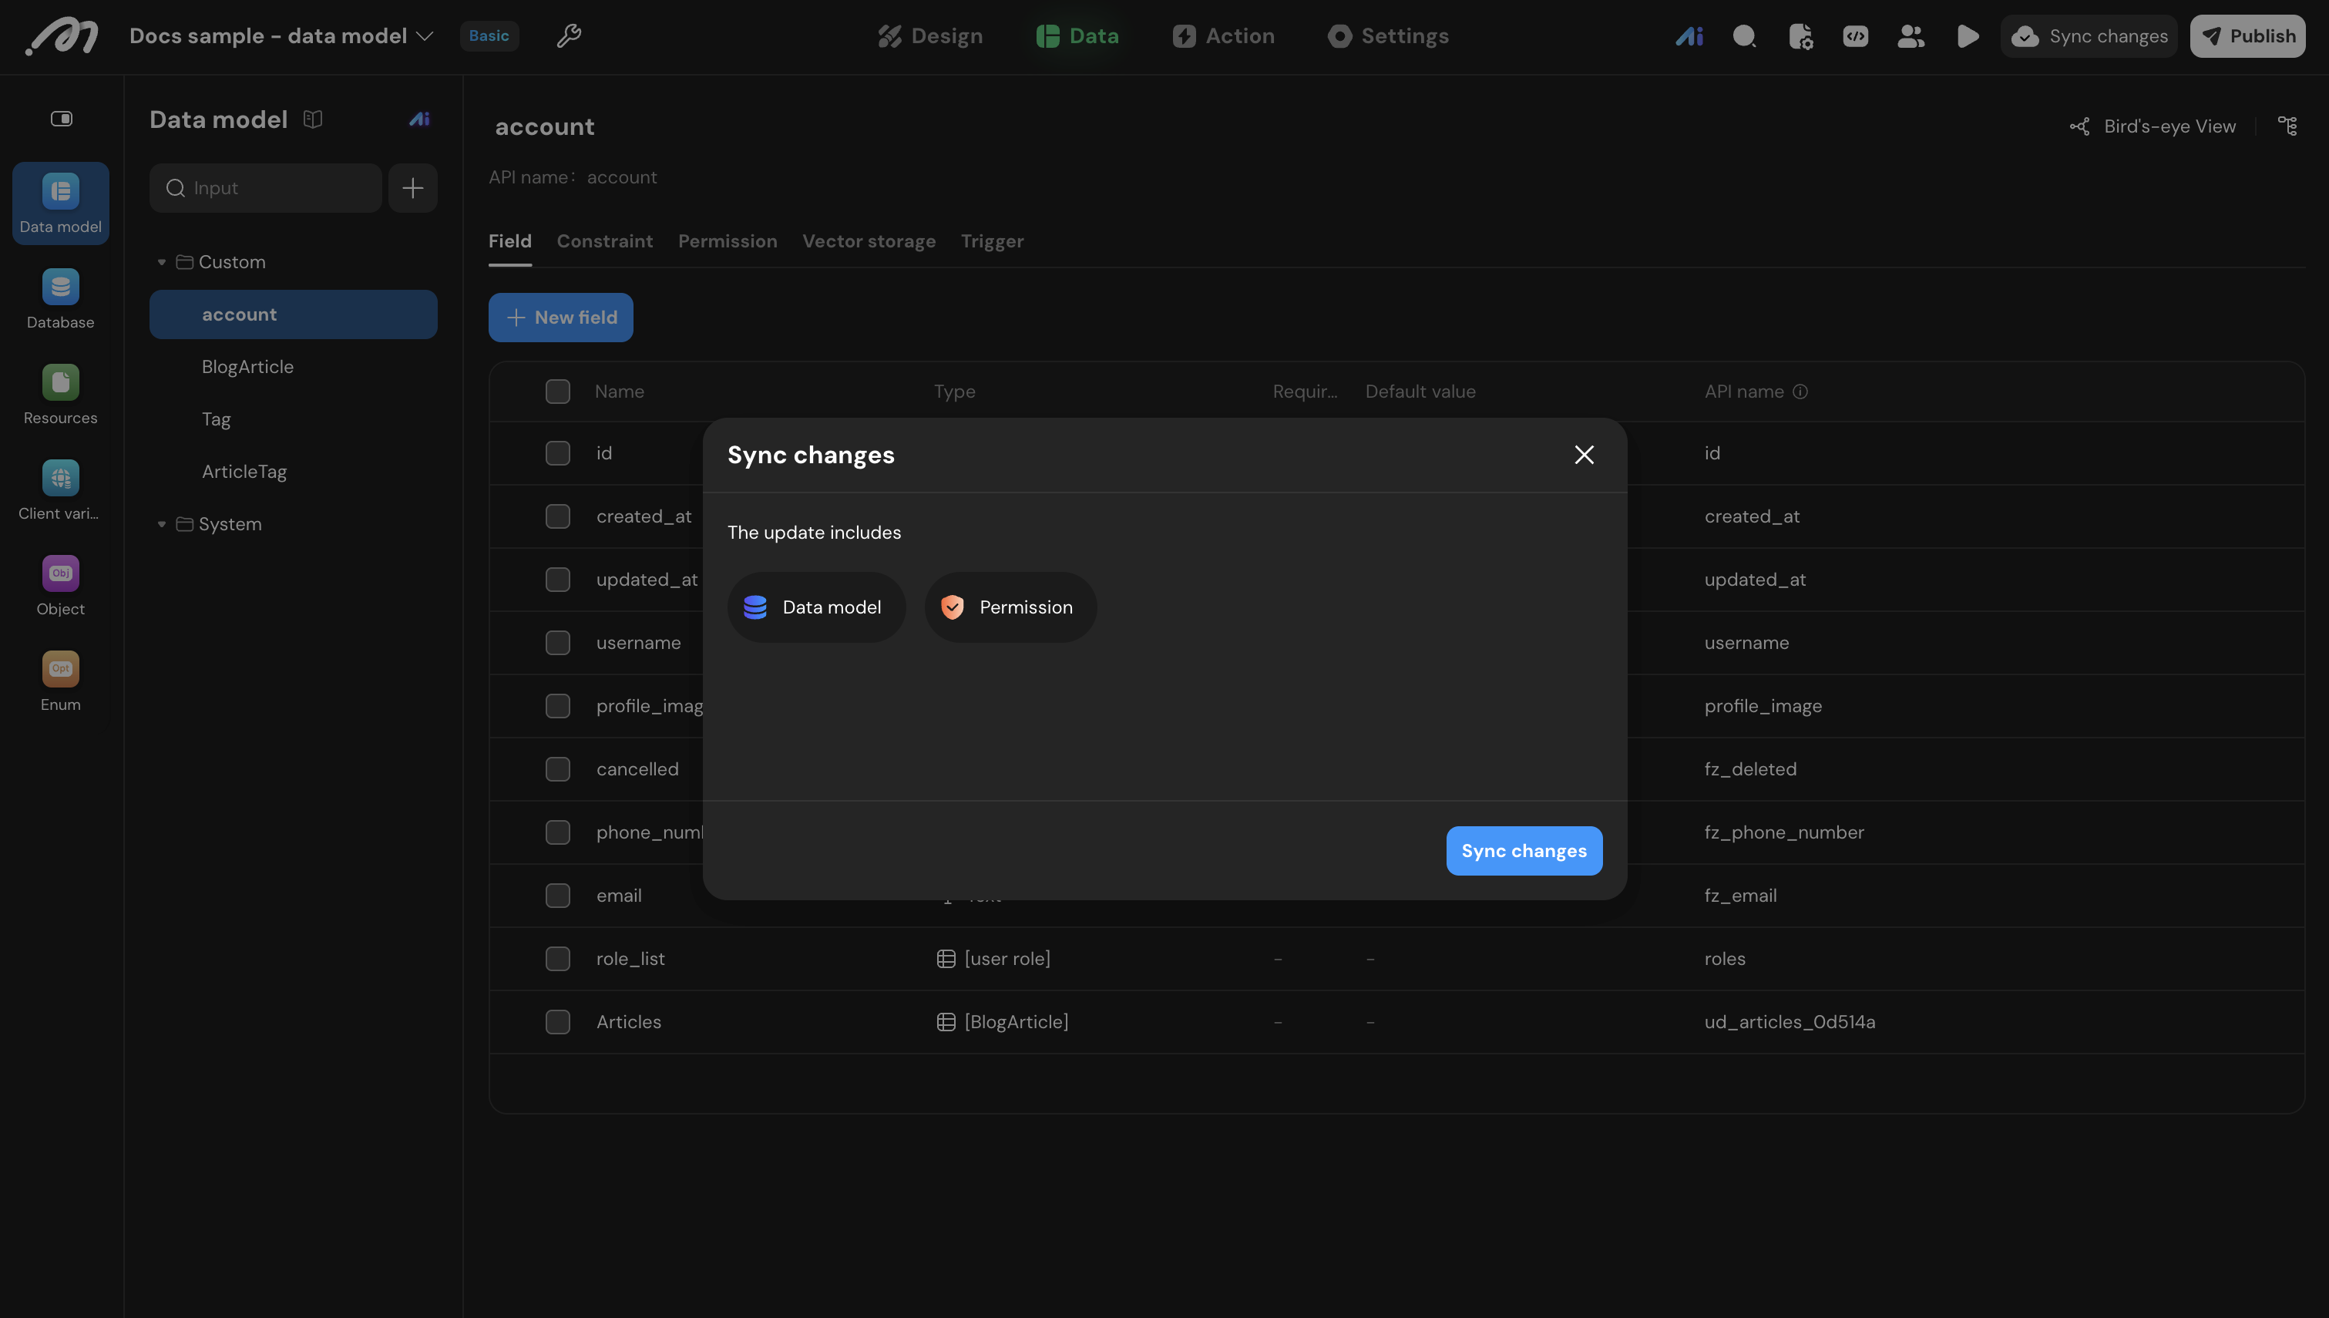This screenshot has width=2329, height=1318.
Task: Check the phone_number row checkbox
Action: click(558, 832)
